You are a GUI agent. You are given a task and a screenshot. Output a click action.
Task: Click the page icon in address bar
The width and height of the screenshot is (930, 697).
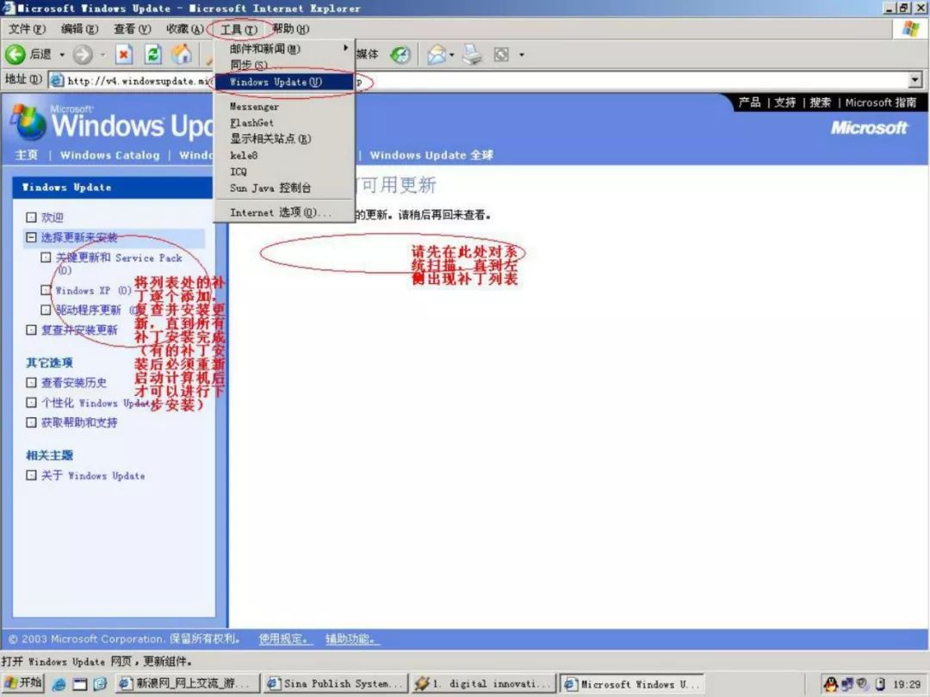pos(57,80)
